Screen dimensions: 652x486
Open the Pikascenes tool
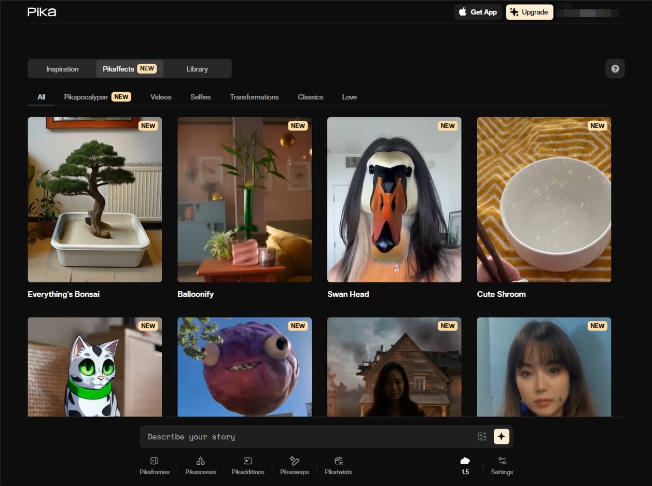(200, 465)
